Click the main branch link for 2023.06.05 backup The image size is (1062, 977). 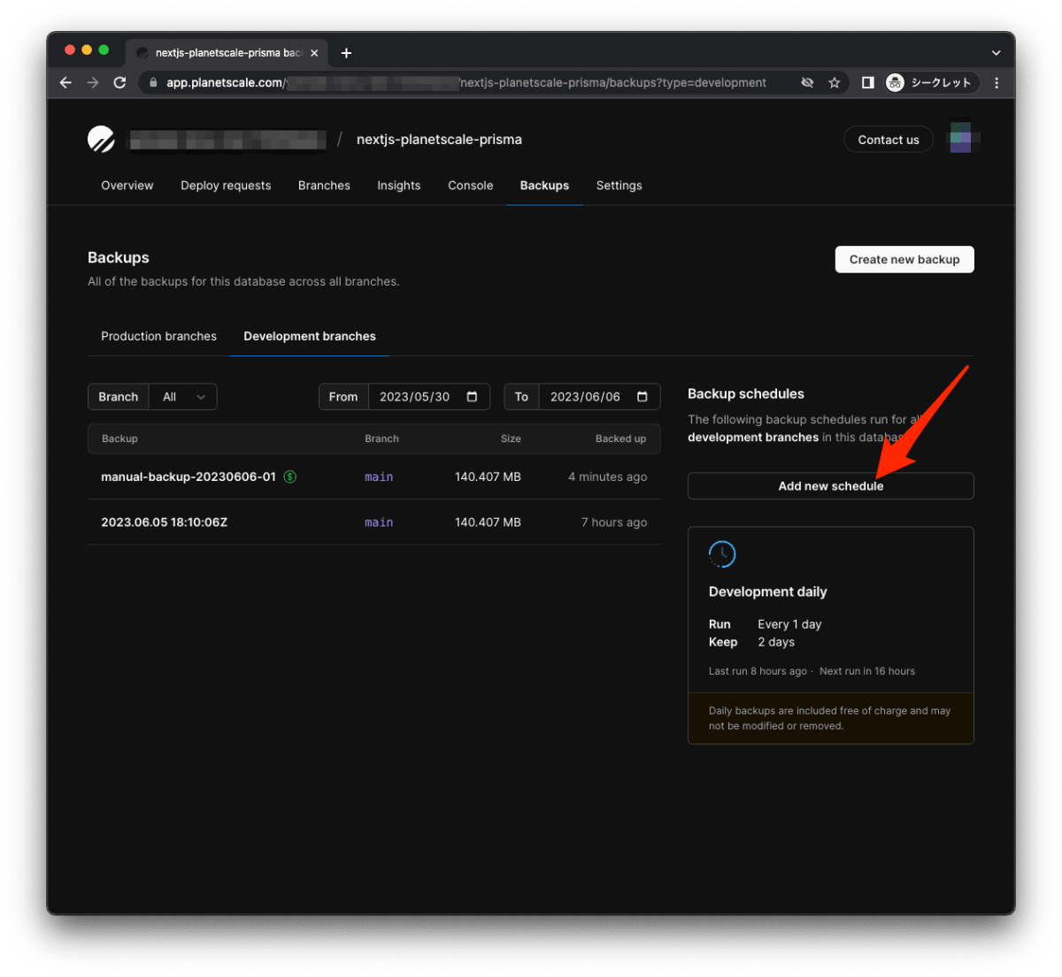pyautogui.click(x=379, y=523)
